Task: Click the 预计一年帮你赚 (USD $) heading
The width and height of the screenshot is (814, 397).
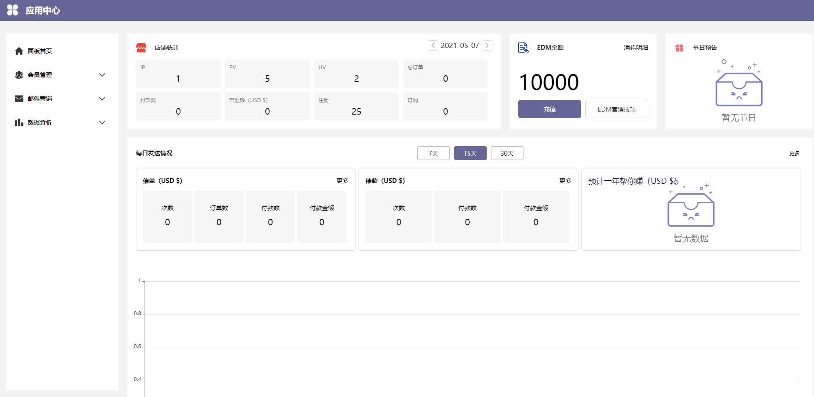Action: click(x=632, y=181)
